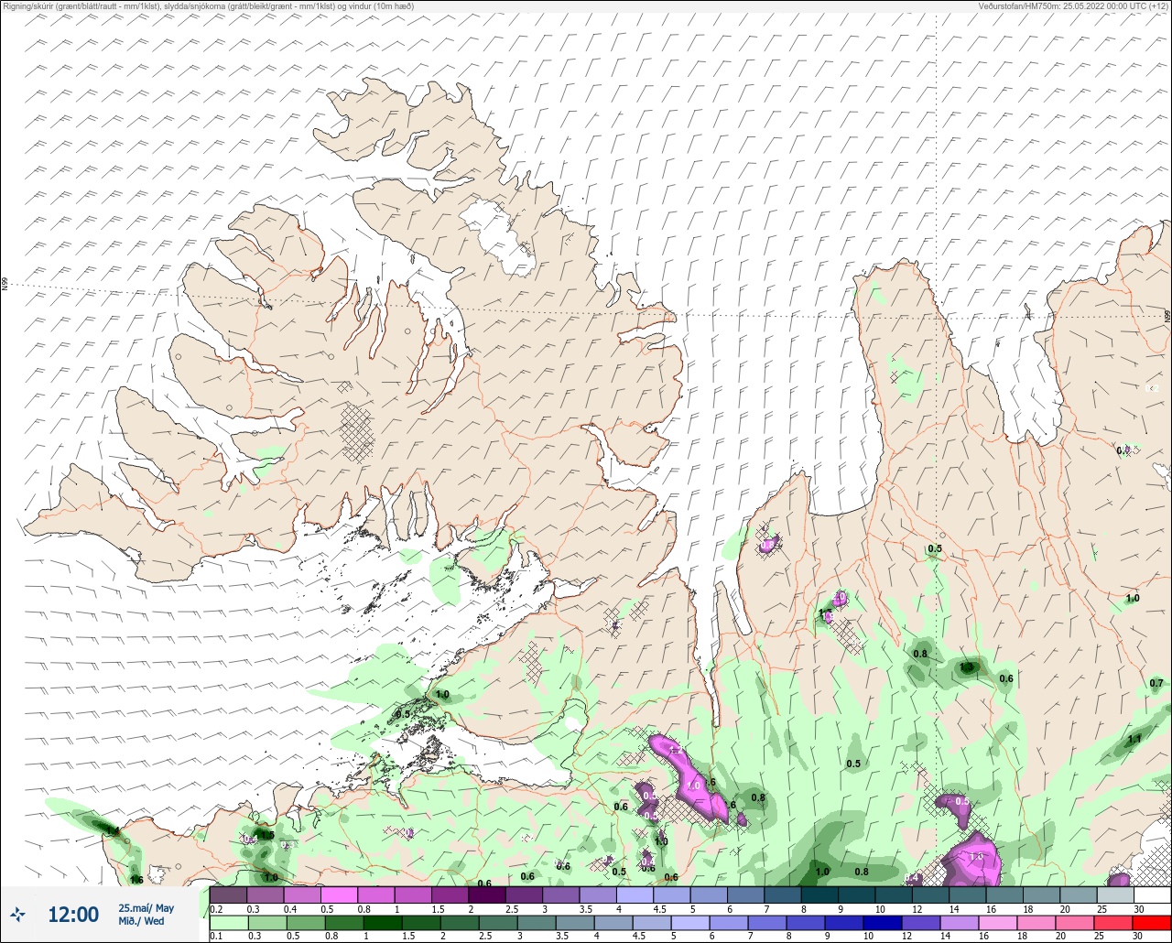
Task: Select the dark navy rain swatch at 10
Action: click(x=883, y=923)
